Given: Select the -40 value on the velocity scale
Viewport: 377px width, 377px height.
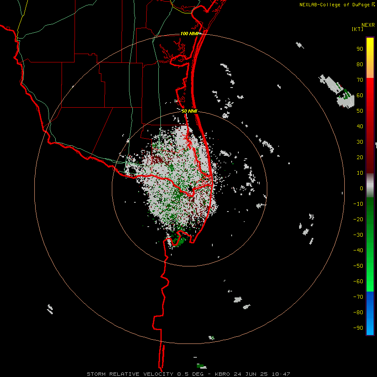Looking at the screenshot, I should tap(358, 250).
